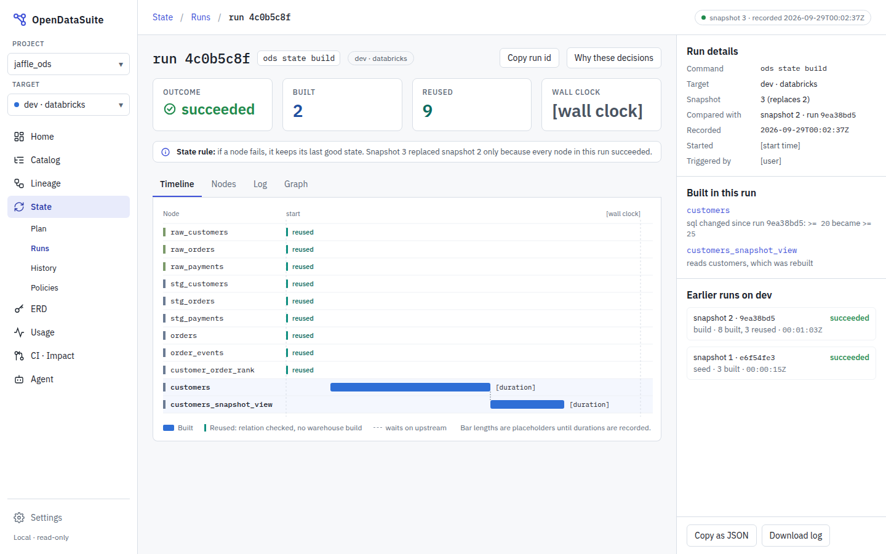Switch to the Graph tab
The width and height of the screenshot is (886, 554).
pyautogui.click(x=296, y=184)
